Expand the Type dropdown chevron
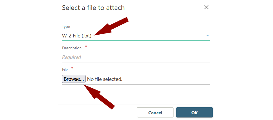 click(x=207, y=35)
